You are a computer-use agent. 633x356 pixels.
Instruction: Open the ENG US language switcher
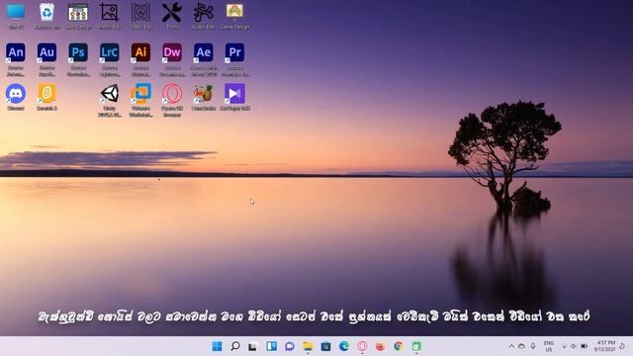point(549,346)
